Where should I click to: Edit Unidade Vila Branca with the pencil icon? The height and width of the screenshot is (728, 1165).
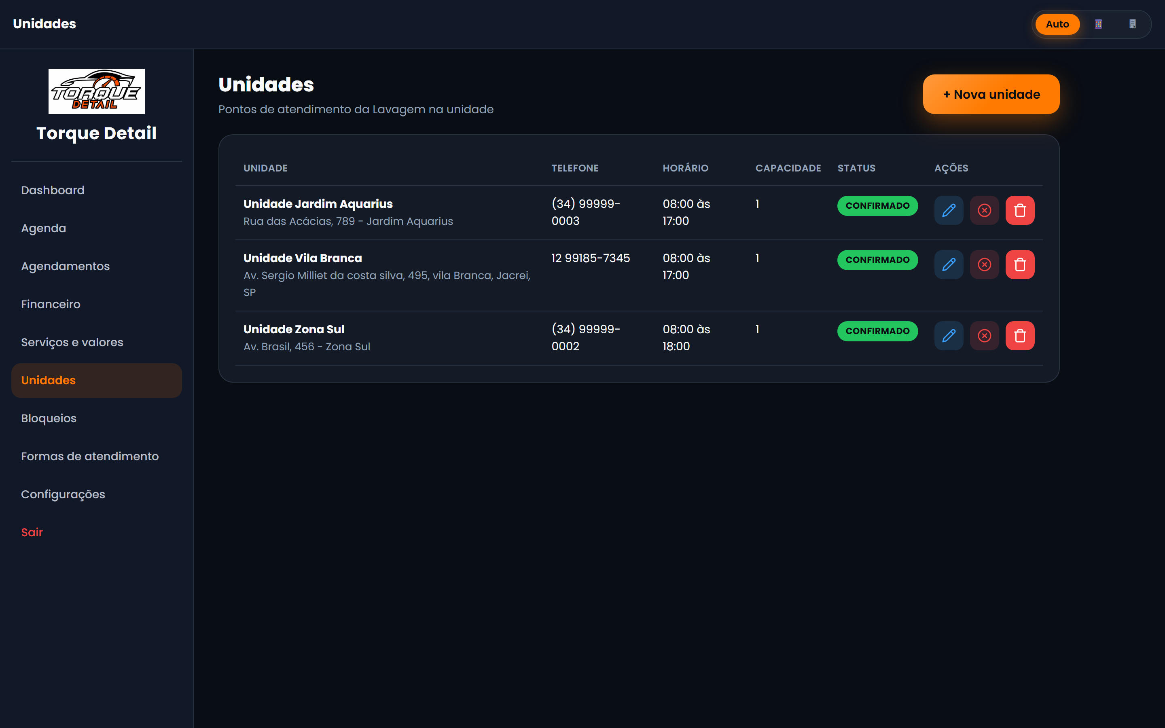pos(948,265)
